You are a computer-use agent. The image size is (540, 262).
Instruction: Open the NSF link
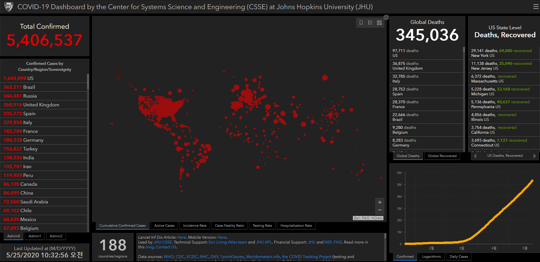click(x=328, y=242)
